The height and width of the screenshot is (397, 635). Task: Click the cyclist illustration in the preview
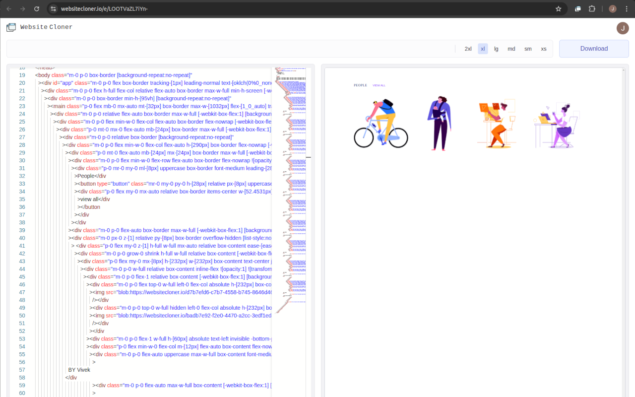pos(381,123)
